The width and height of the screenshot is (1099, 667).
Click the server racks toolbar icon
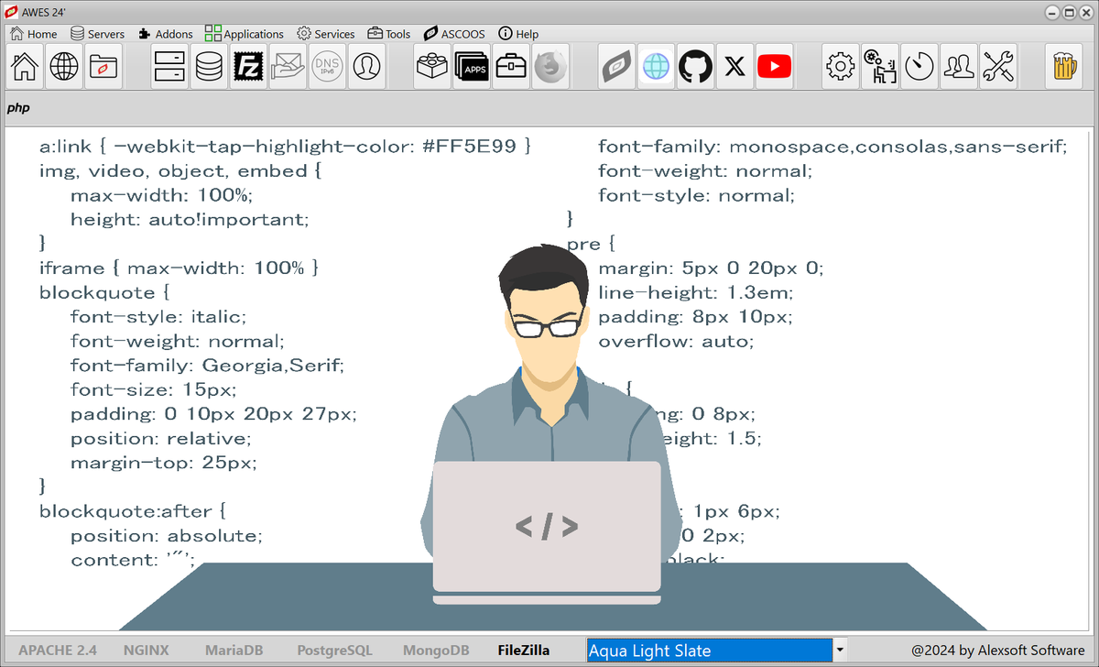point(169,67)
